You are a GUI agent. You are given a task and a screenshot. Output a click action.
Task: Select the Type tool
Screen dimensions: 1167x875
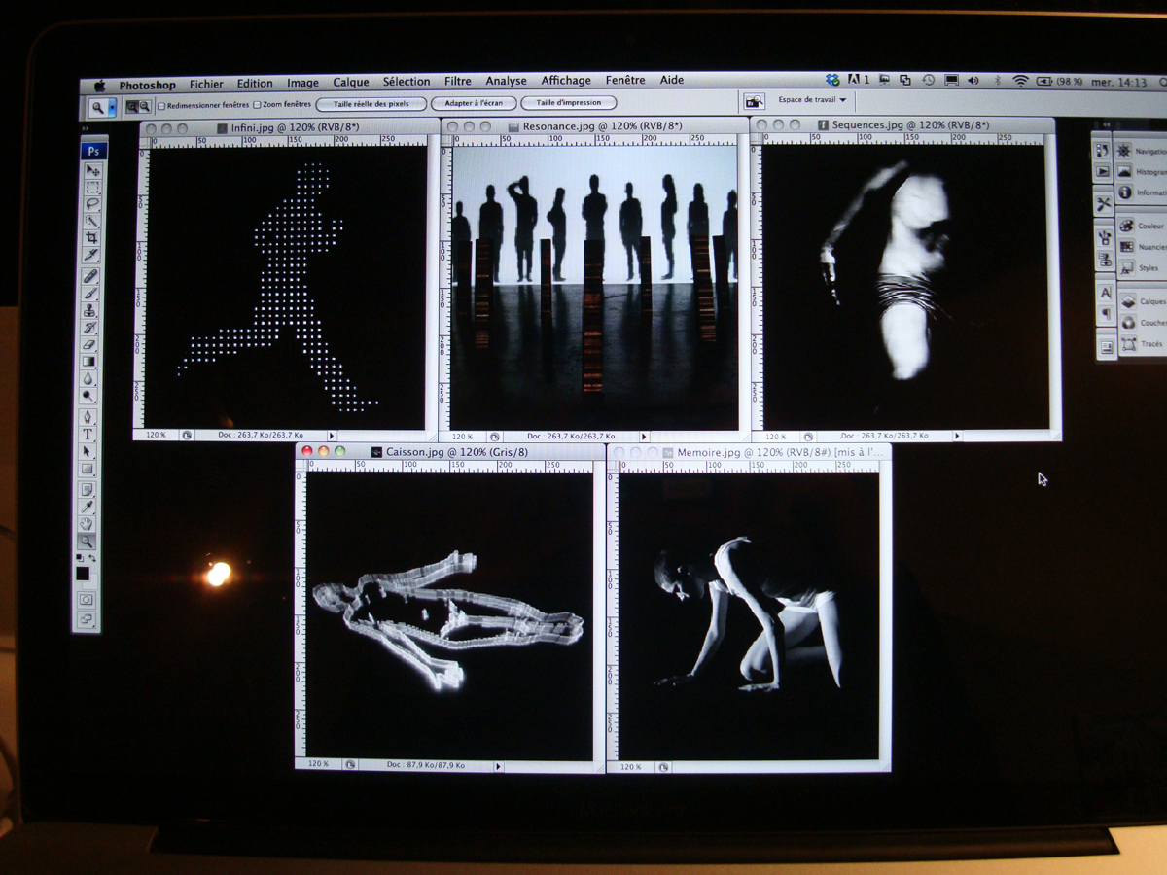tap(88, 435)
